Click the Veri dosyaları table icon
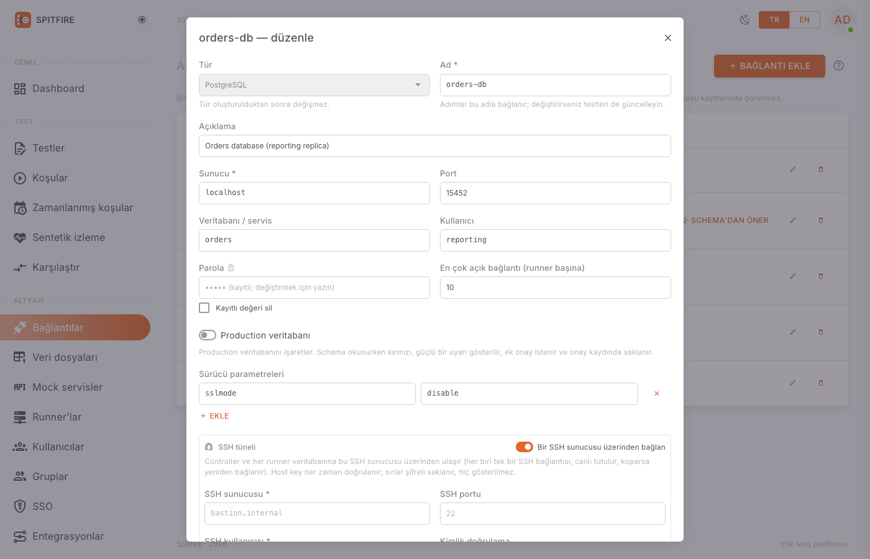This screenshot has width=870, height=559. [20, 357]
